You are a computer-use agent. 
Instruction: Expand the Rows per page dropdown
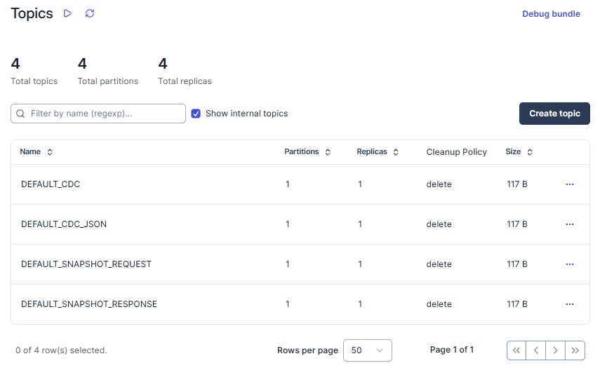point(368,350)
